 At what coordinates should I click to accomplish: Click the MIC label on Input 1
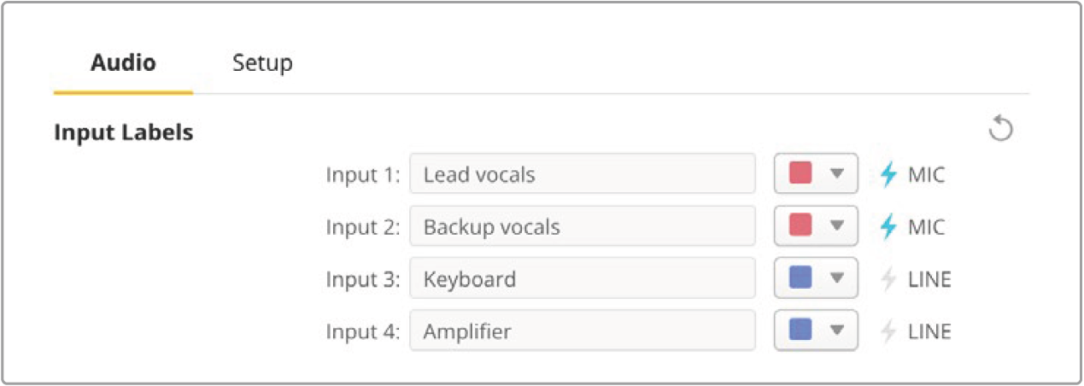coord(927,175)
